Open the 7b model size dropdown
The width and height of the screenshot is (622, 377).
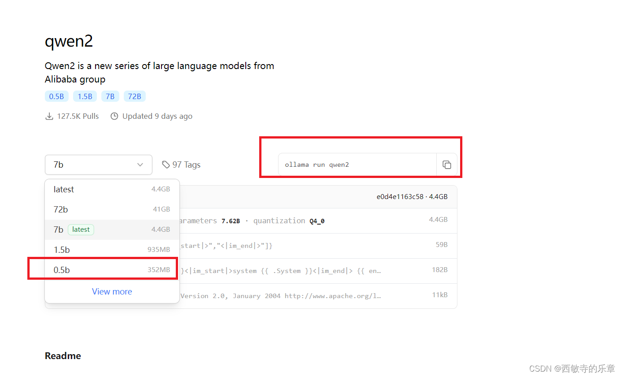coord(99,165)
